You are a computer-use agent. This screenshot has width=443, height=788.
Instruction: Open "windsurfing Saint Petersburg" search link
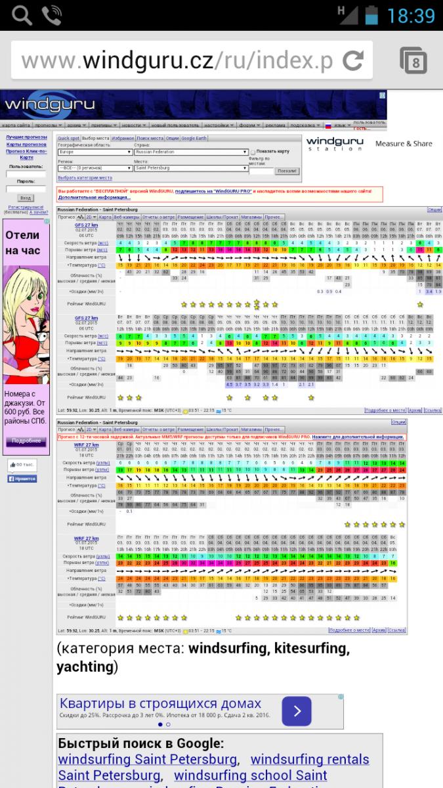click(x=147, y=760)
